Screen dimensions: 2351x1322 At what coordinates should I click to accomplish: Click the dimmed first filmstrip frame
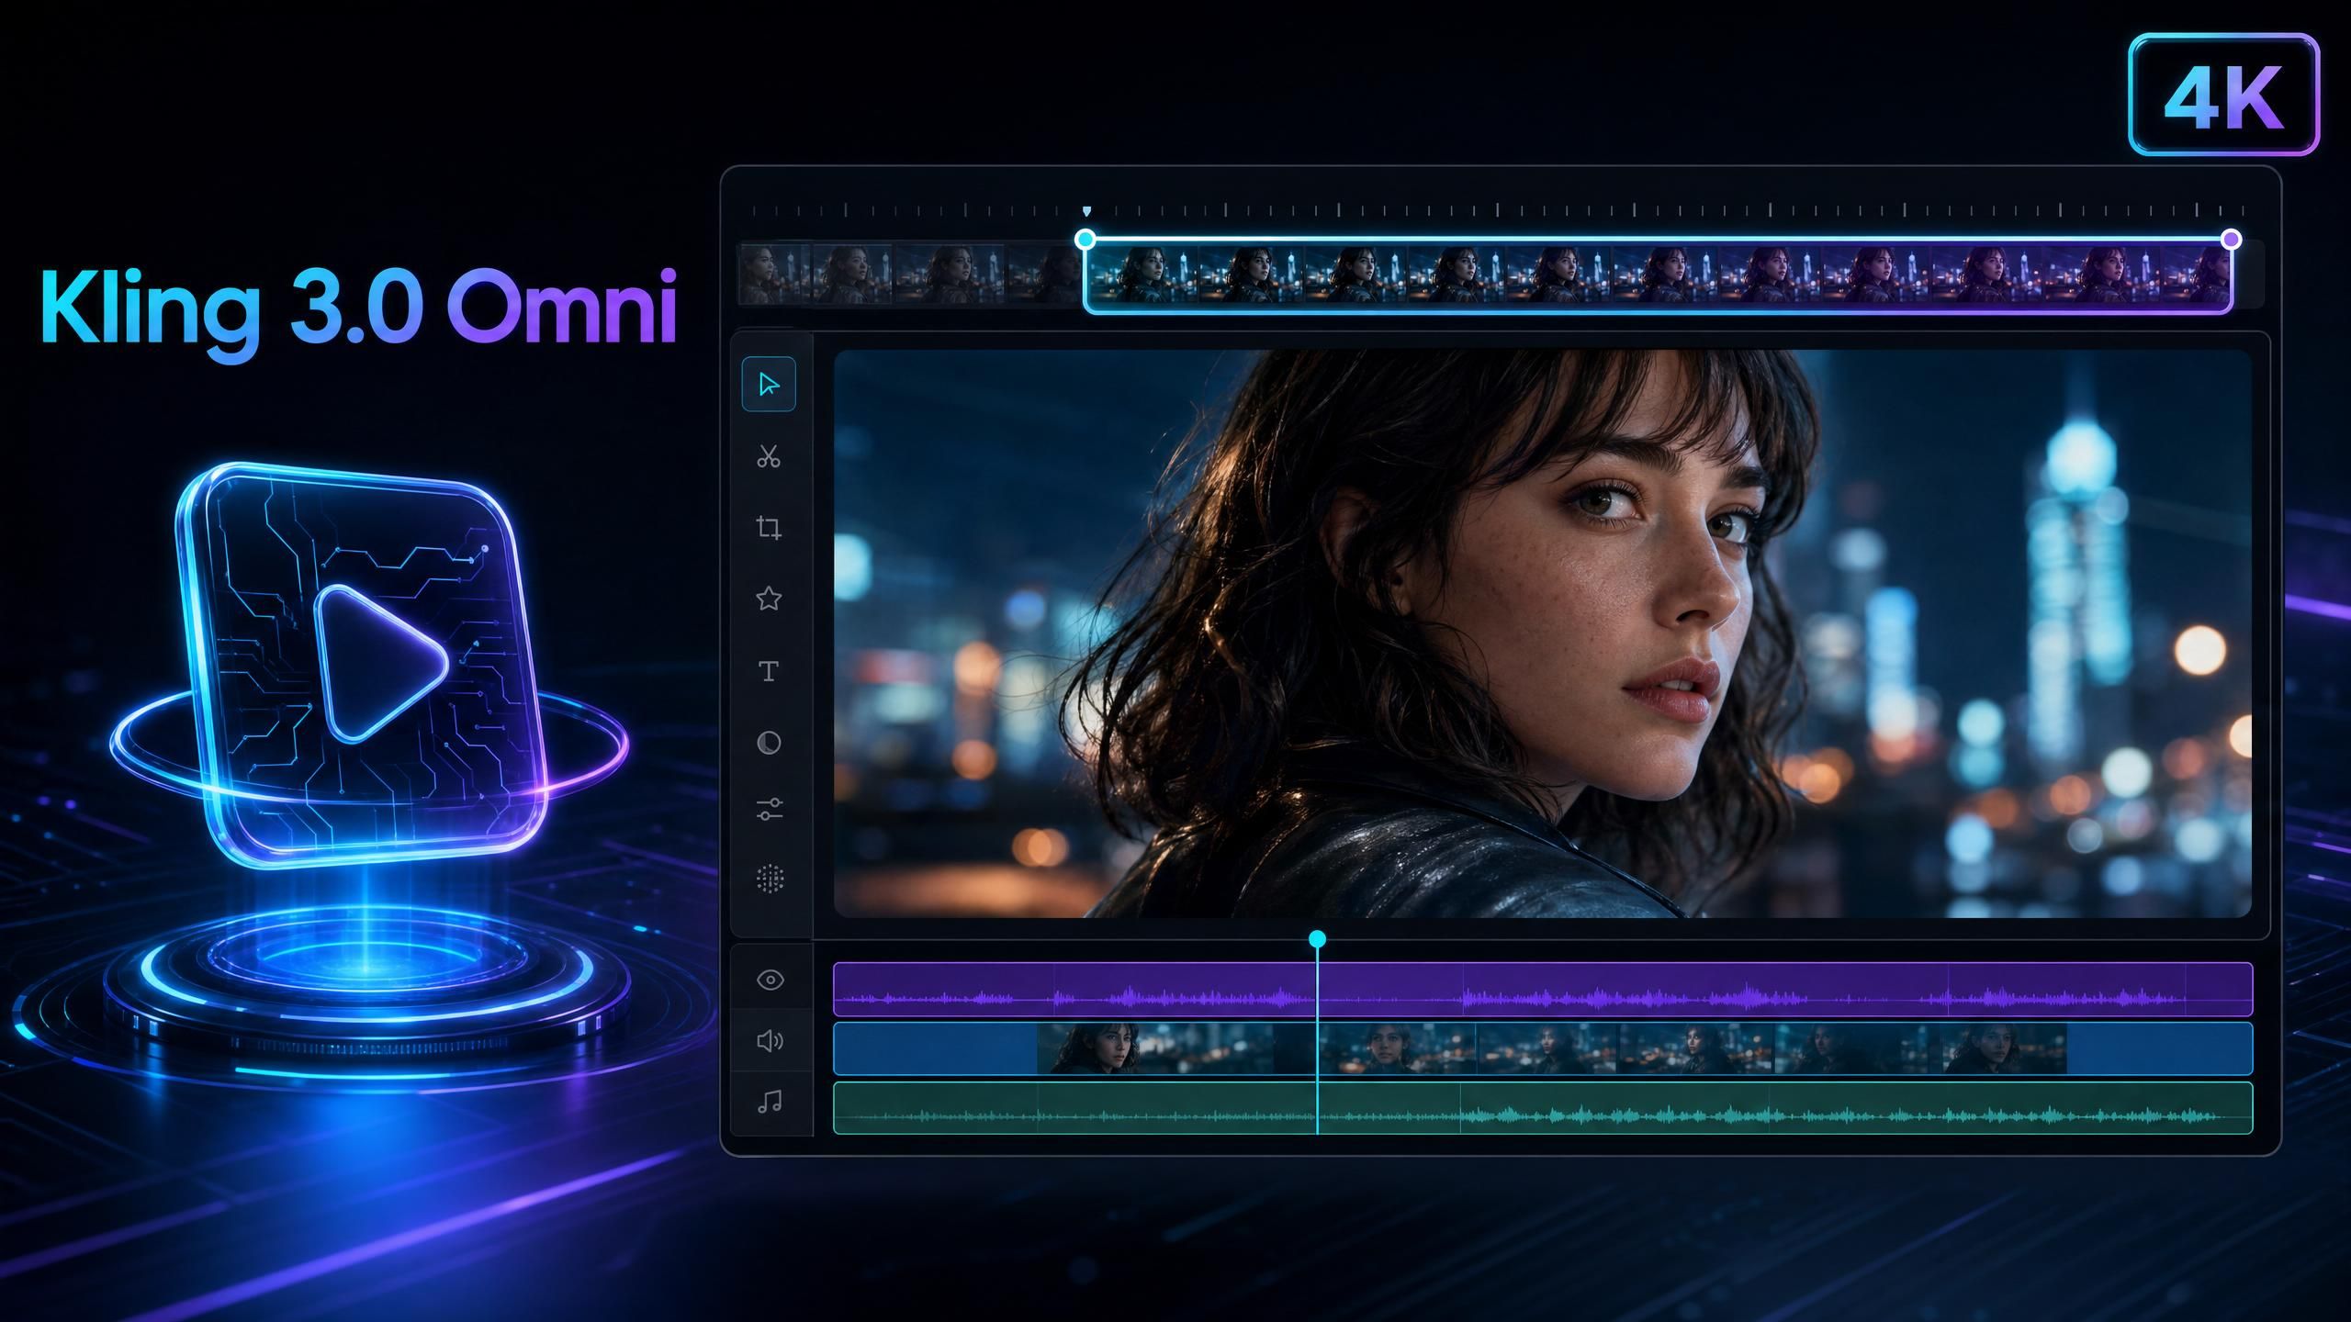point(776,273)
